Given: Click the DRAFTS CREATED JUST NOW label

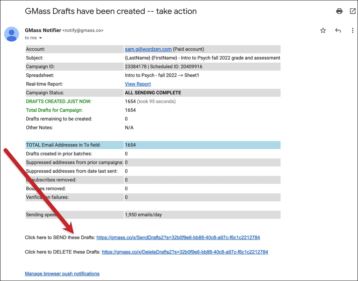Looking at the screenshot, I should [59, 101].
